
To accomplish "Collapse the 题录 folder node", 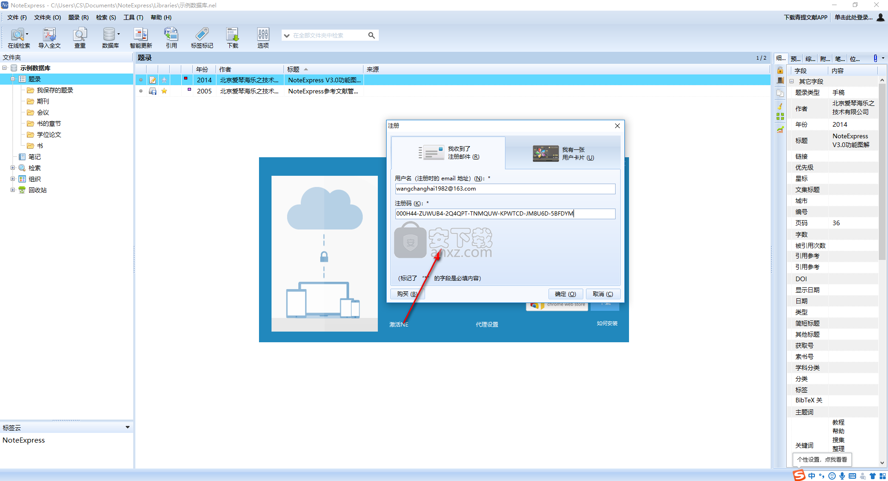I will 13,79.
